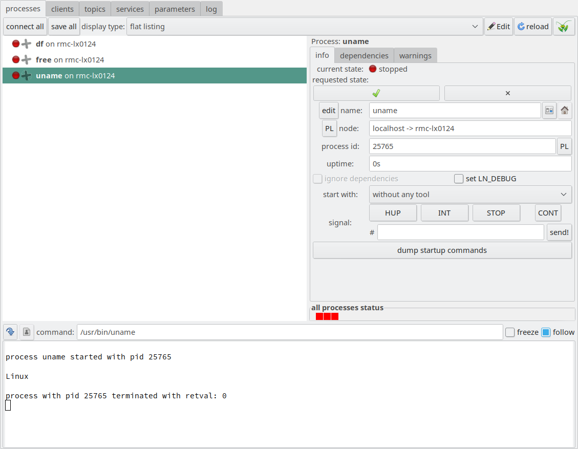Open the warnings tab
The image size is (578, 449).
[x=415, y=56]
